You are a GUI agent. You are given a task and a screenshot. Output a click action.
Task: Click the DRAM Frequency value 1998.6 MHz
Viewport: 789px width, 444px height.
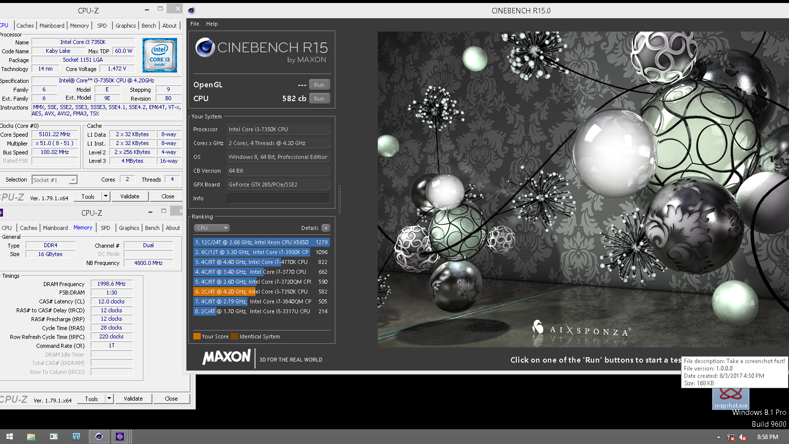[x=111, y=284]
